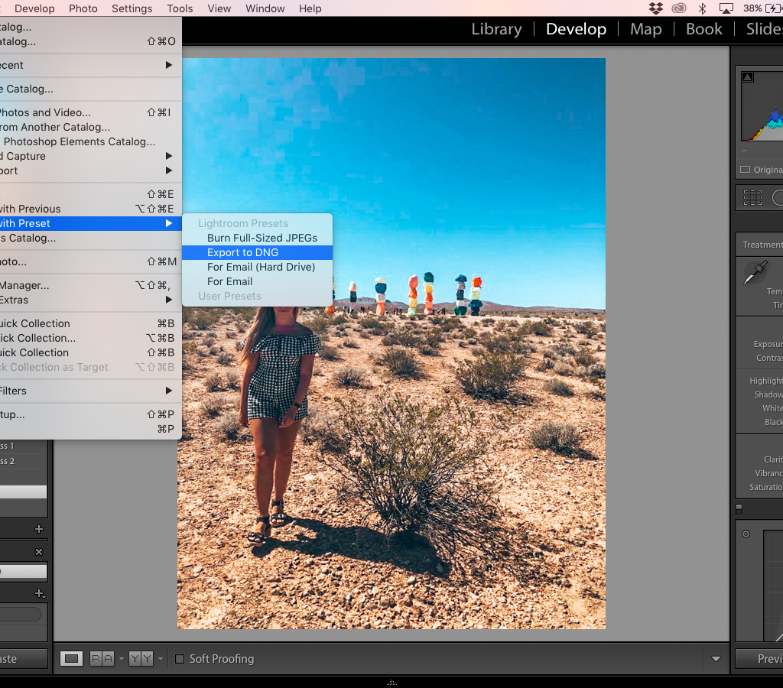Switch to Before/After view using the Y|Y icon

(141, 658)
